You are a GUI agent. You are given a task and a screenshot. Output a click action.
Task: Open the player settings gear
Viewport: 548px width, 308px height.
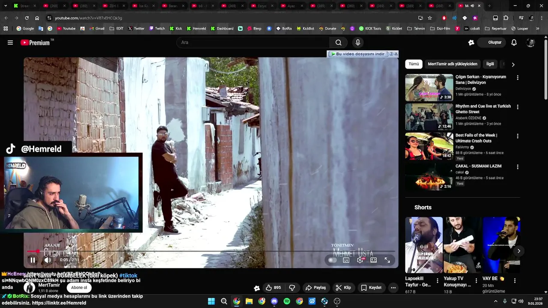coord(360,260)
